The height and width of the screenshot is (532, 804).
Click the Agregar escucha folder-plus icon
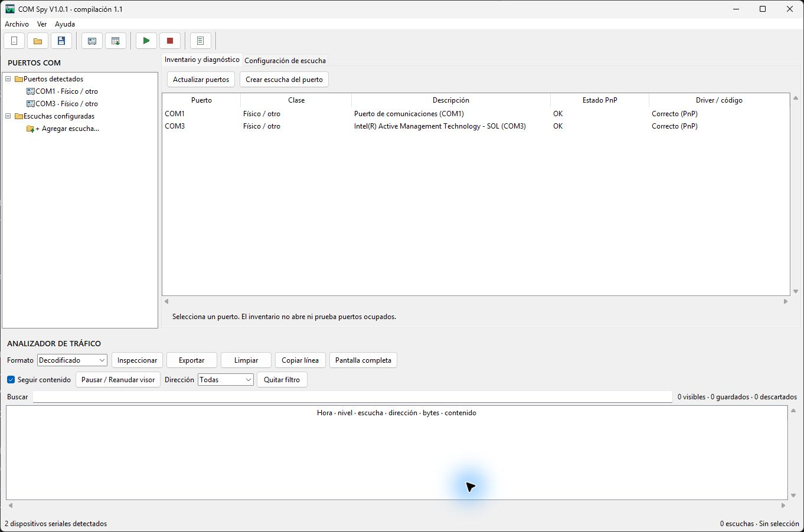tap(31, 129)
